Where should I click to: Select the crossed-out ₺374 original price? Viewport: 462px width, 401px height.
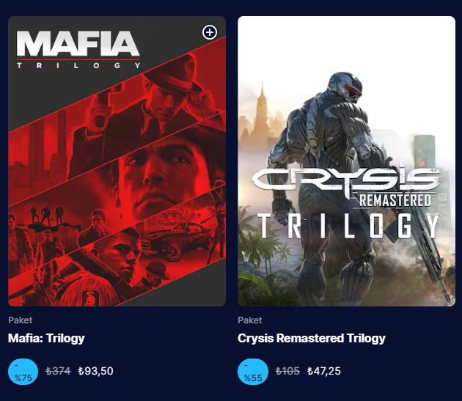point(58,371)
